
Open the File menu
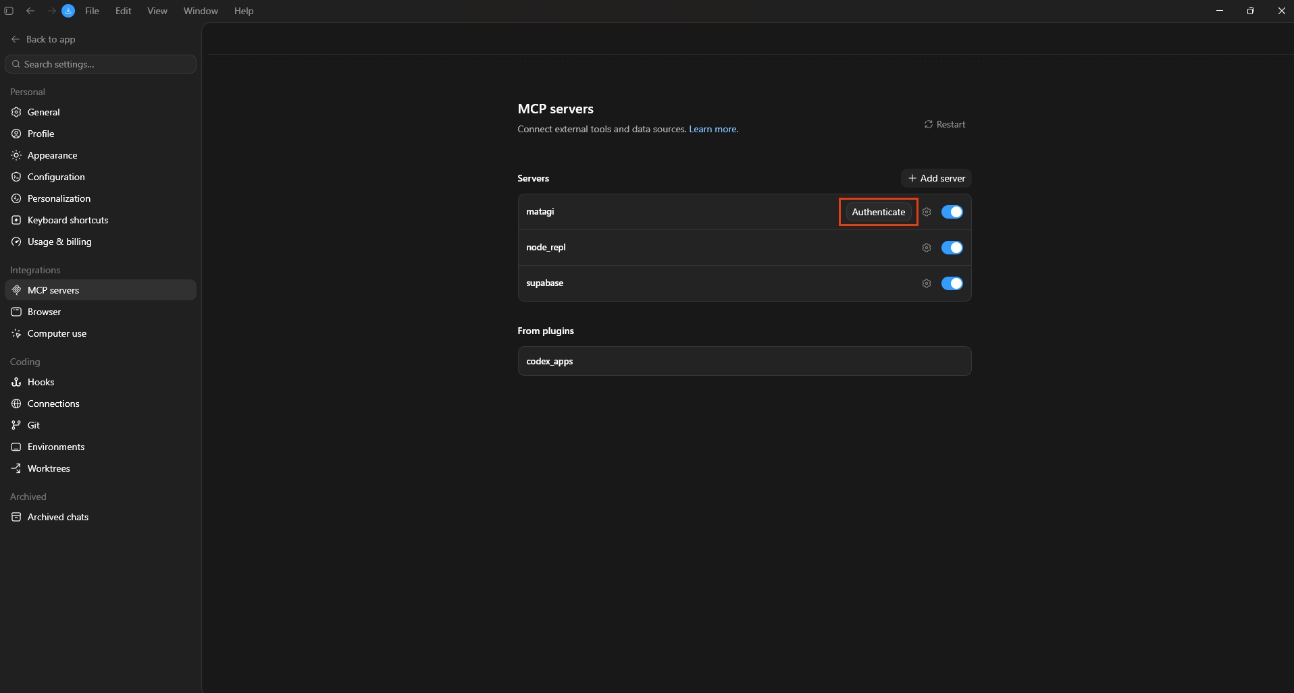tap(92, 11)
